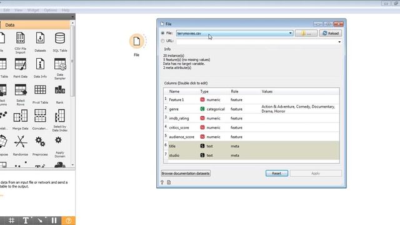Open the terrymovies.csv file dropdown
Viewport: 400px width, 225px height.
pos(234,33)
